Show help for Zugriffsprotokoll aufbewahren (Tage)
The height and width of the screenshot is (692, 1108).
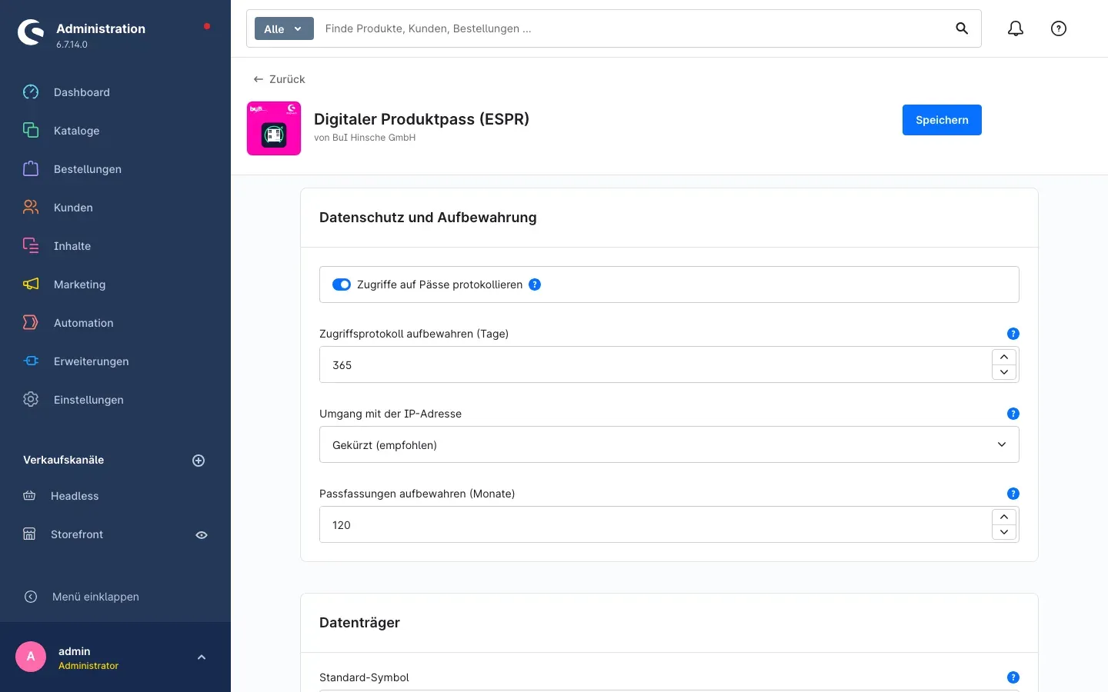click(1013, 334)
